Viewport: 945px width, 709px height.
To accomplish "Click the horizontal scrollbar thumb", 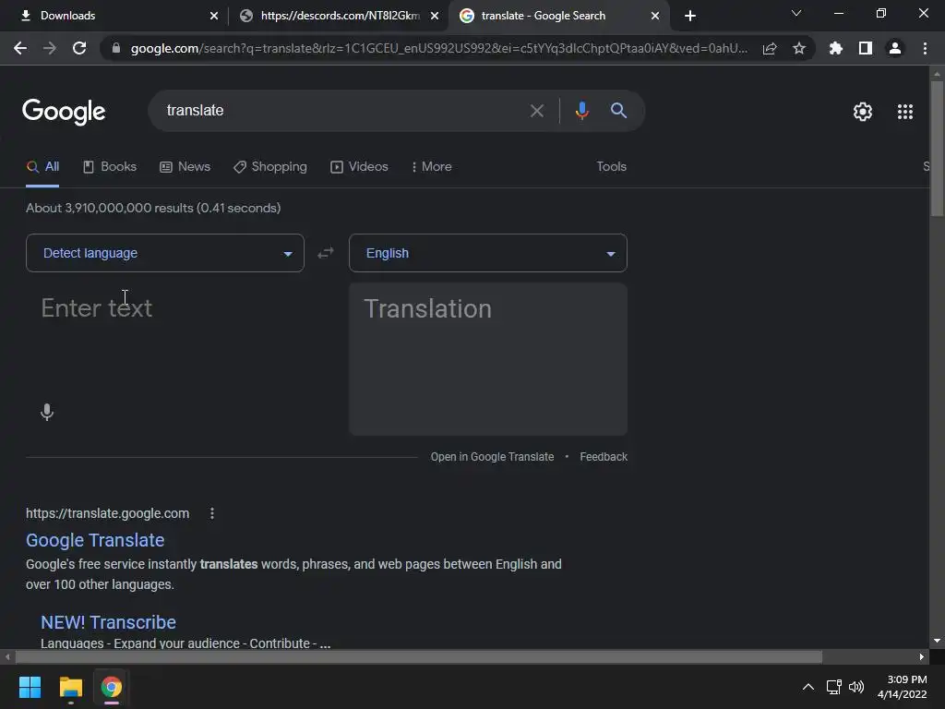I will point(419,656).
